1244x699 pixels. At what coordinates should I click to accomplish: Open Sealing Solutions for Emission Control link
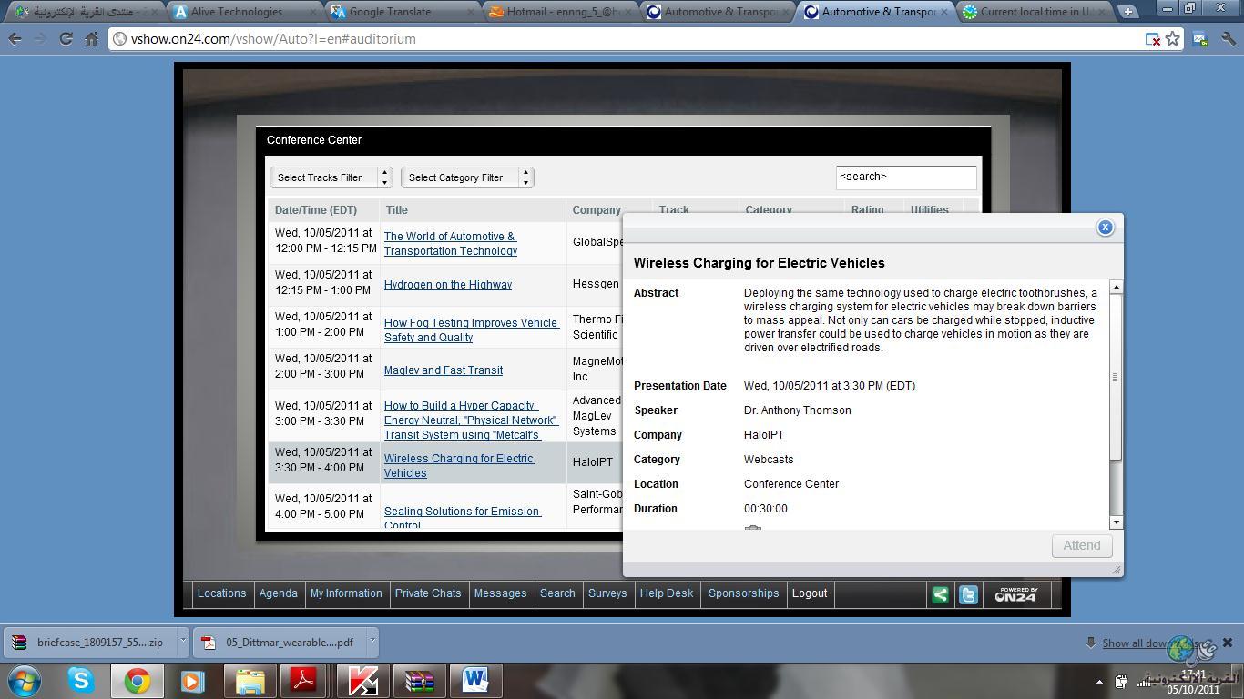[x=463, y=518]
